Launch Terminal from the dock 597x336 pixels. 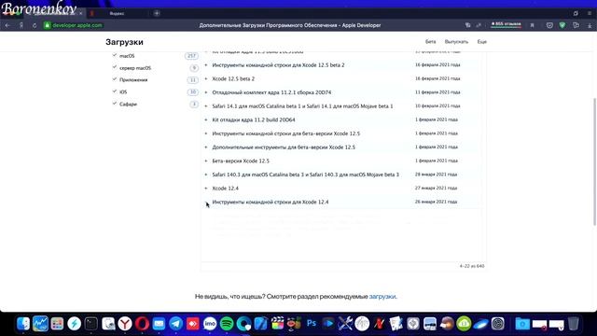point(91,324)
